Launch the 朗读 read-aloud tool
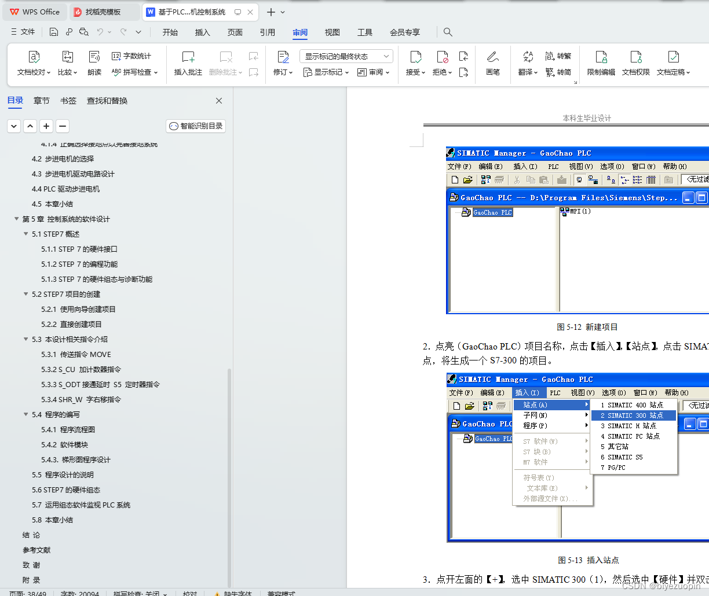 94,63
